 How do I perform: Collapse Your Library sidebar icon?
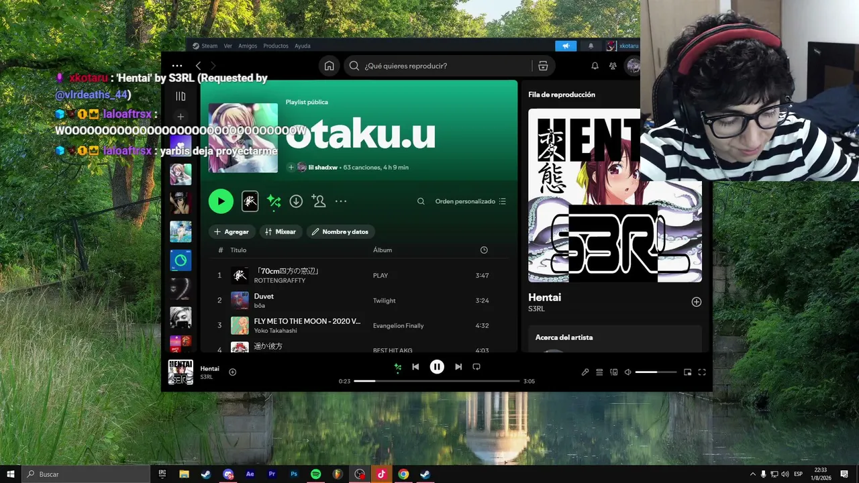click(x=181, y=97)
